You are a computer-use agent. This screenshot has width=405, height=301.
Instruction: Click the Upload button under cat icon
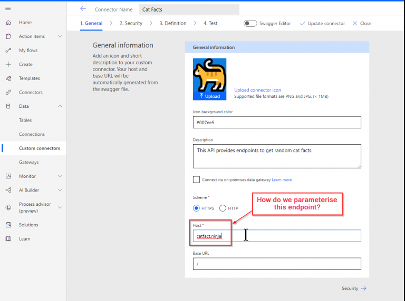pyautogui.click(x=209, y=96)
